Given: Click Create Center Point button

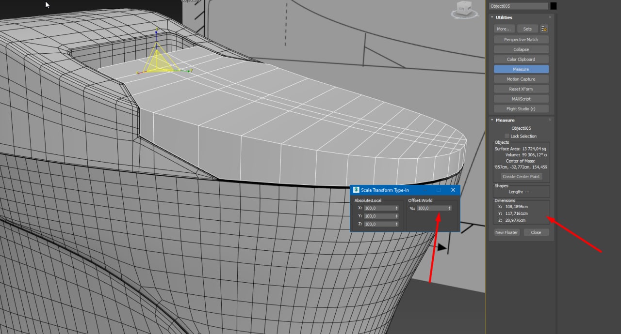Looking at the screenshot, I should 521,177.
